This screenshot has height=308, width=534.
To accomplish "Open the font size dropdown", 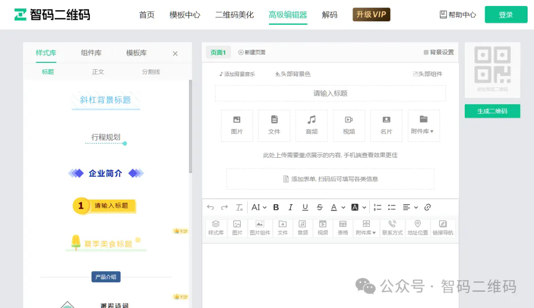I will pos(259,207).
